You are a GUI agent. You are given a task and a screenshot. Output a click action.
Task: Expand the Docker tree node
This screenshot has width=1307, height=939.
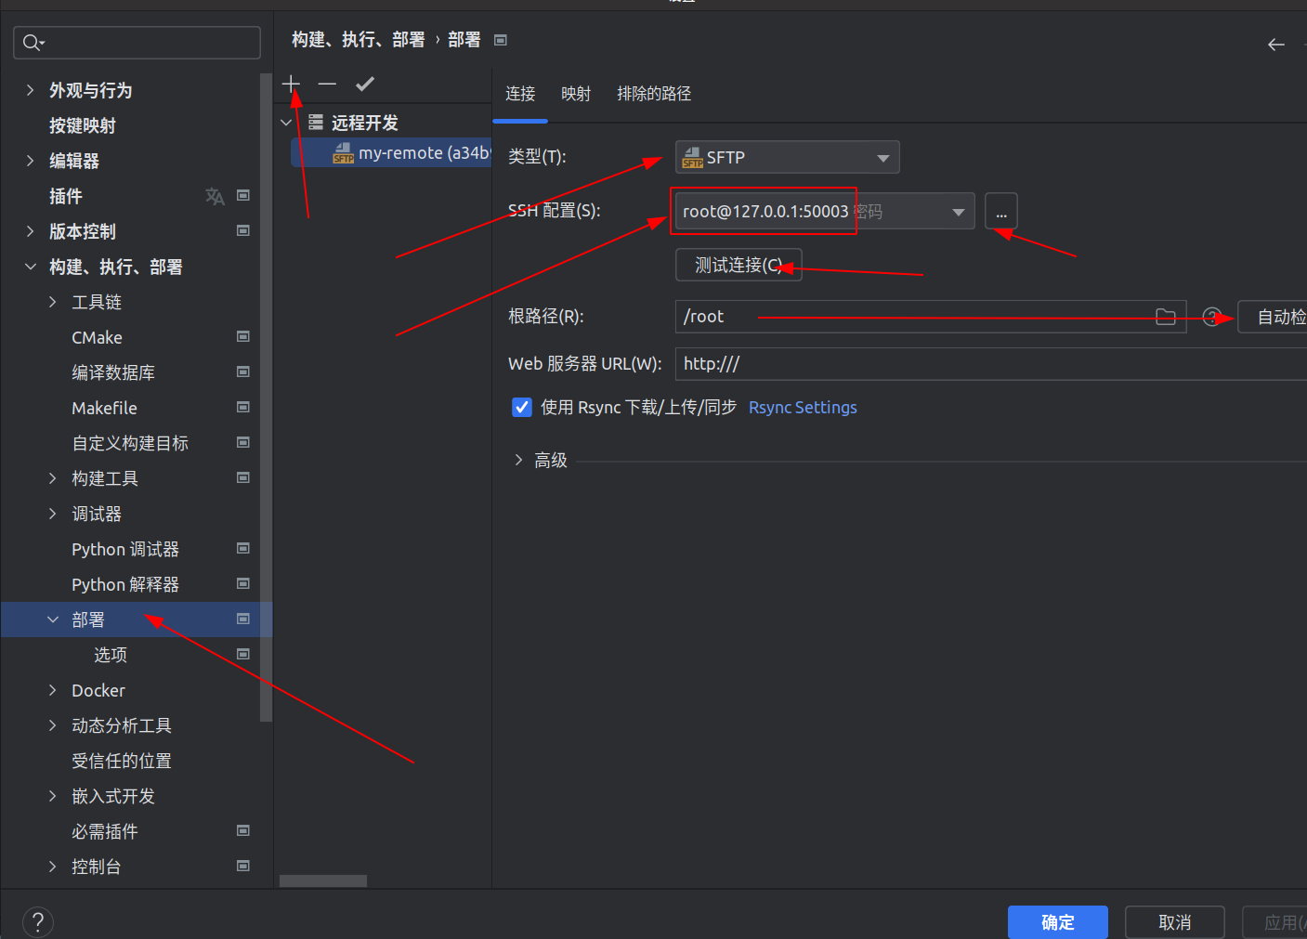coord(53,690)
